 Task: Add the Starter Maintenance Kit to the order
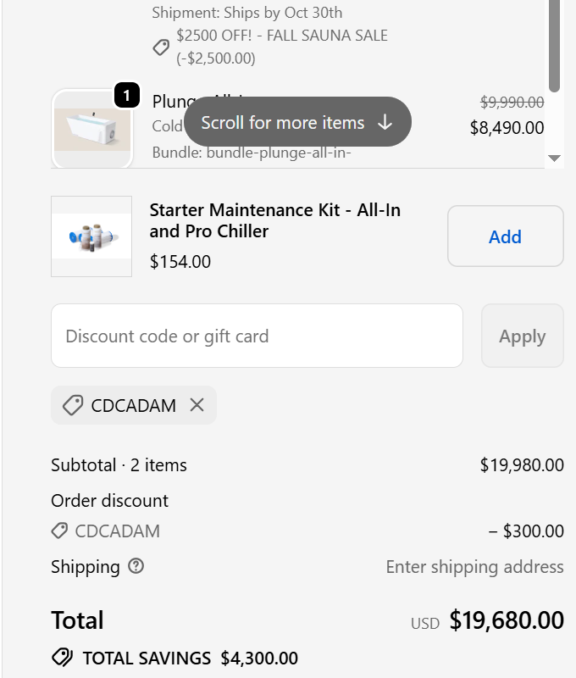coord(505,236)
